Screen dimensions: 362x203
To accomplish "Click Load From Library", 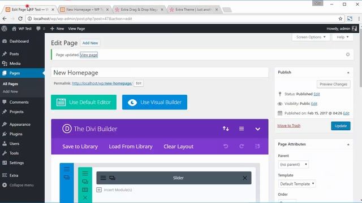I will pos(131,147).
